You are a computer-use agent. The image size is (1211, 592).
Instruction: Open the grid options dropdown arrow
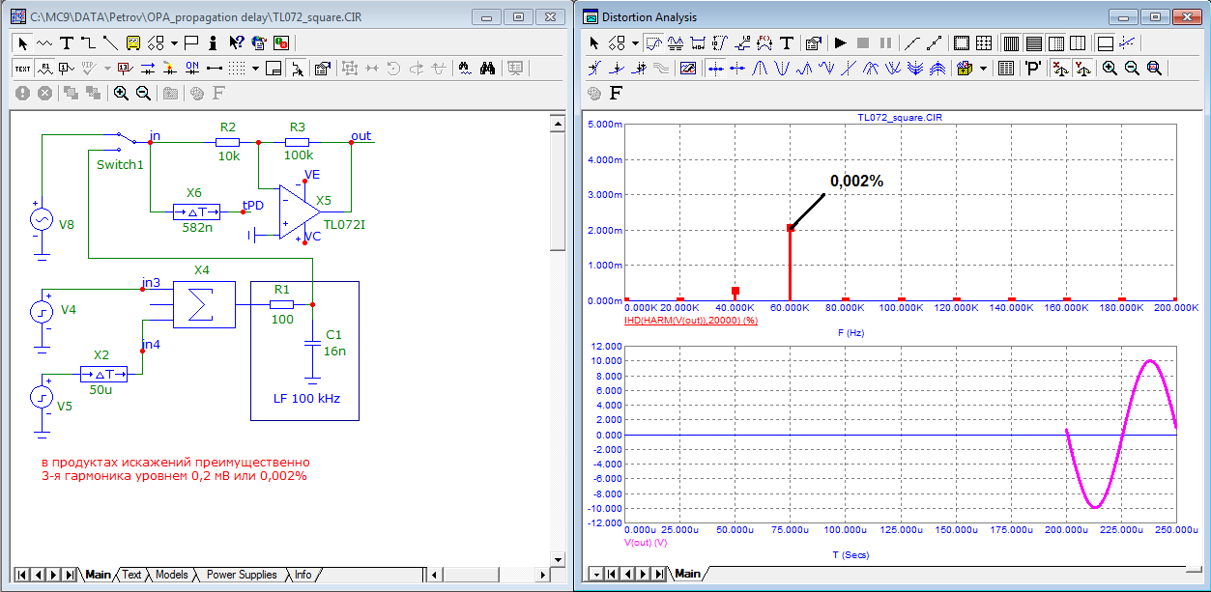pyautogui.click(x=255, y=69)
